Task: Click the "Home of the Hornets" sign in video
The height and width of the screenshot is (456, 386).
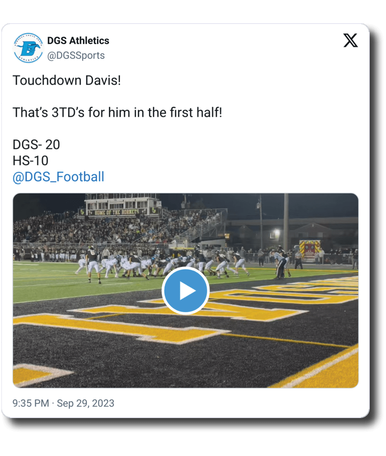Action: 117,212
